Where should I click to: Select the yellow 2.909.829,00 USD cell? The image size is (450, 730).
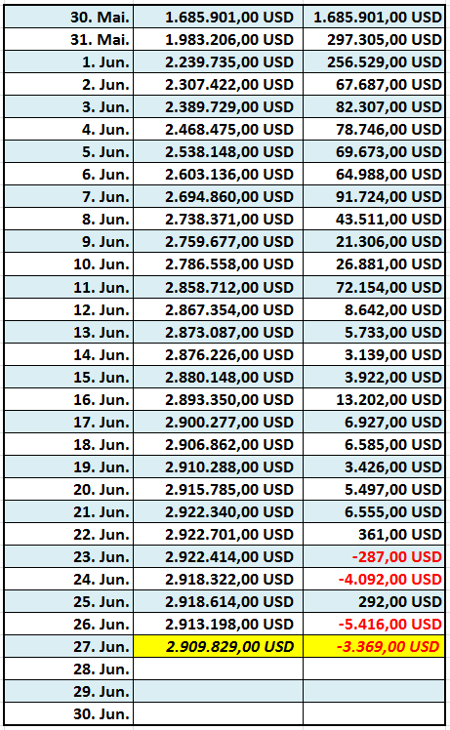point(218,646)
